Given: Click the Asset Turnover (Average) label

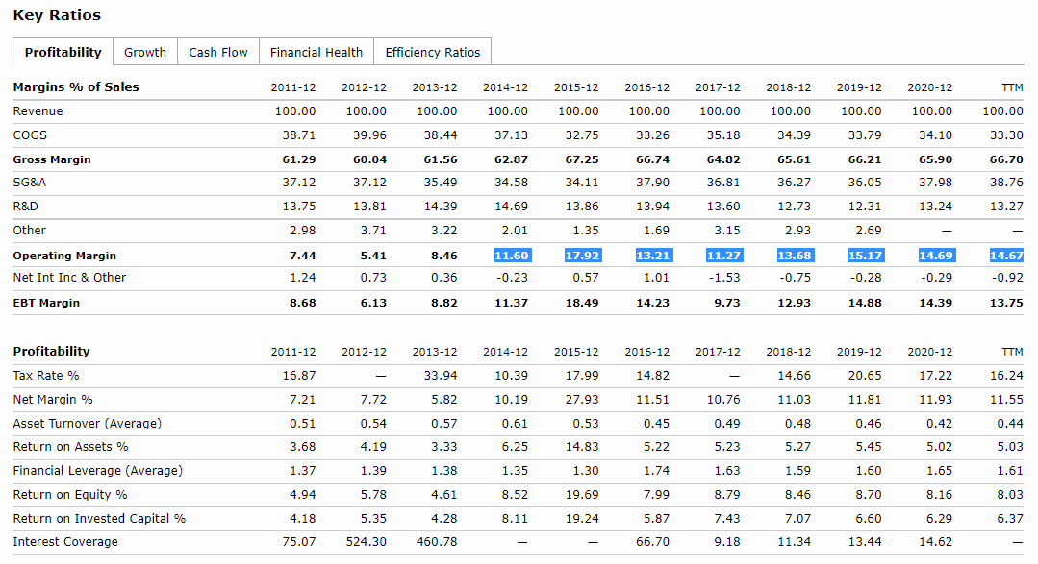Looking at the screenshot, I should click(x=87, y=423).
